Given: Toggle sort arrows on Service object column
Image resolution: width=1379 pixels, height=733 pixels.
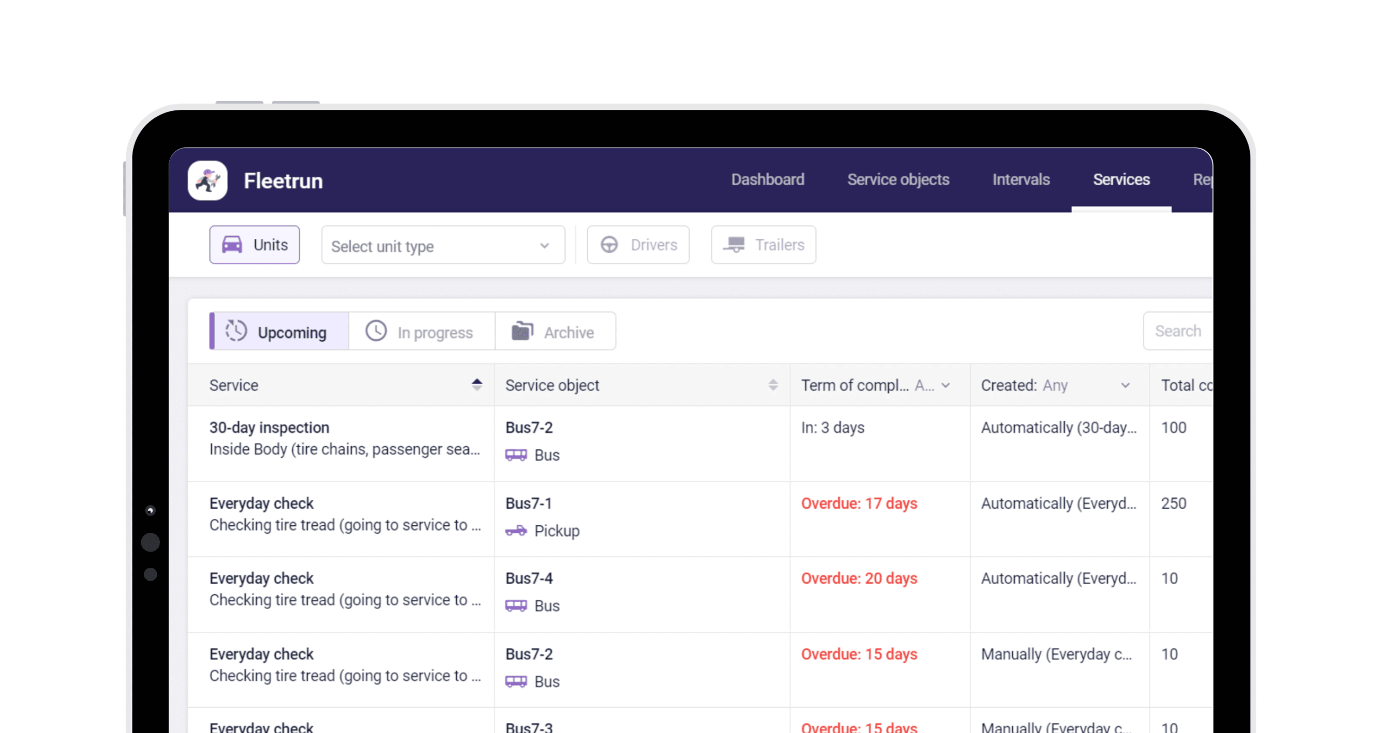Looking at the screenshot, I should 773,385.
